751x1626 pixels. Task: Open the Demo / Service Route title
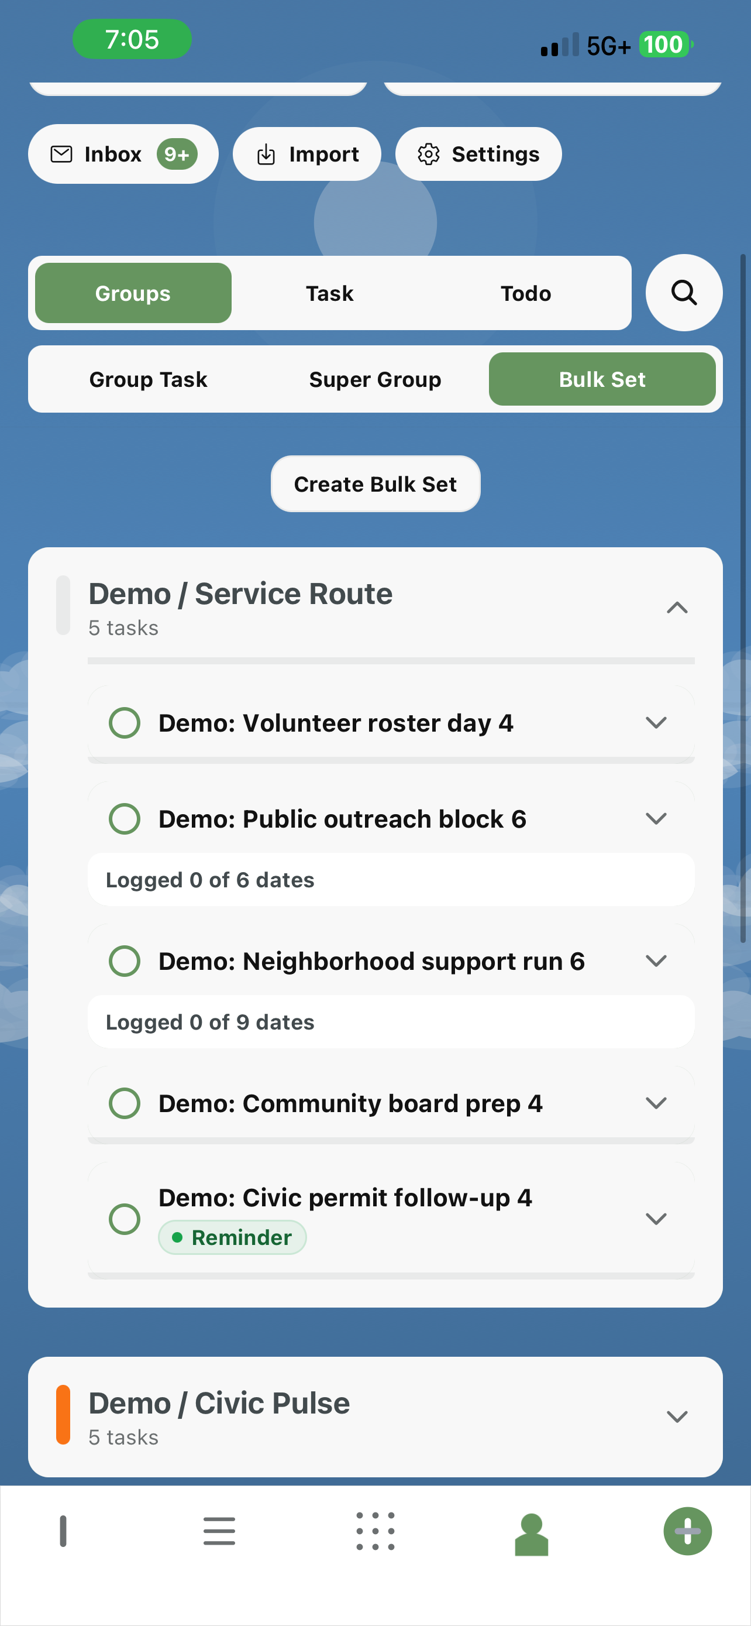click(240, 594)
